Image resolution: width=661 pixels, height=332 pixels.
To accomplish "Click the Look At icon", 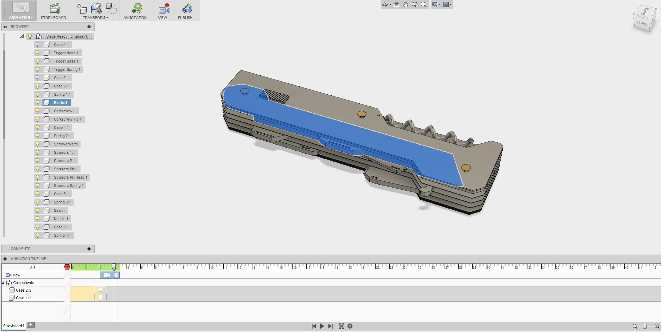I will click(x=397, y=4).
